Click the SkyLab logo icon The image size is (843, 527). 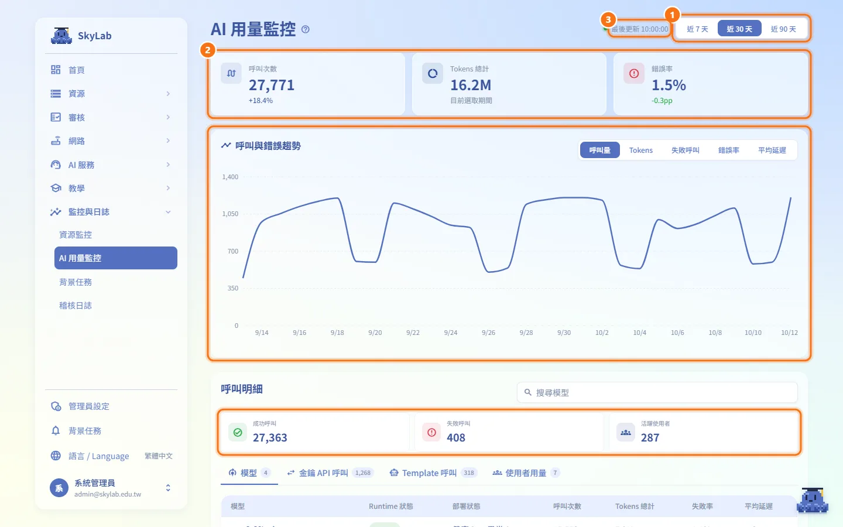[x=61, y=36]
